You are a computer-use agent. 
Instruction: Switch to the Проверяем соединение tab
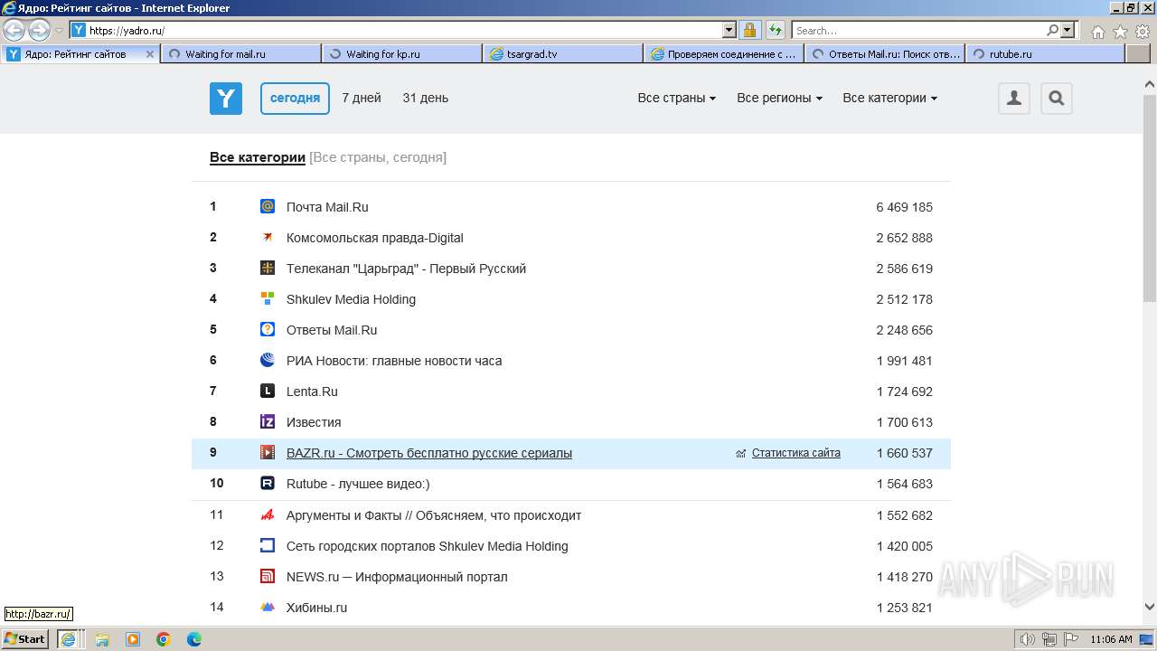point(724,53)
